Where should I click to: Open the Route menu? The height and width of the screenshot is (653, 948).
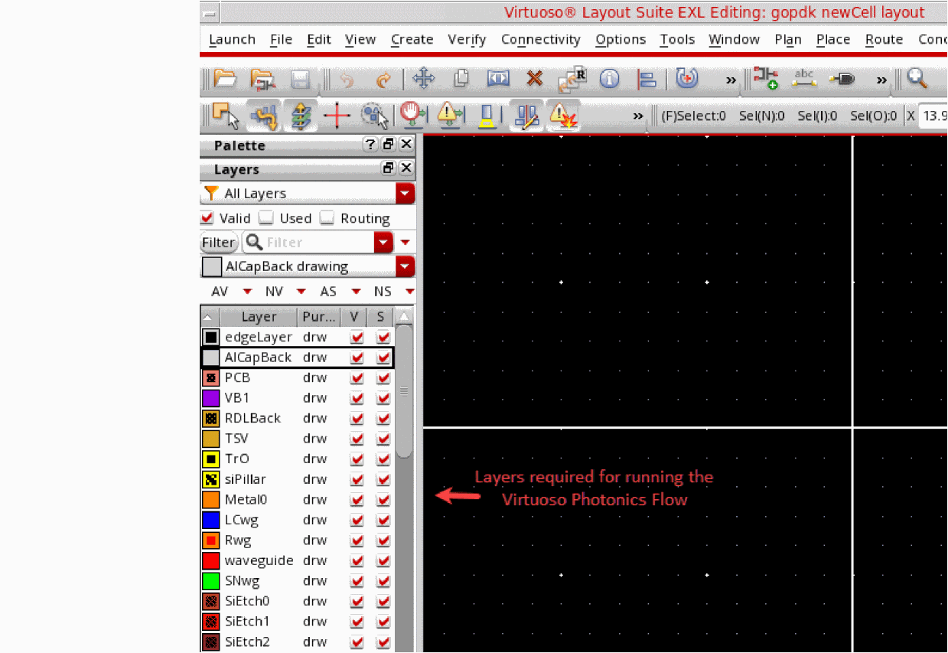pyautogui.click(x=884, y=39)
